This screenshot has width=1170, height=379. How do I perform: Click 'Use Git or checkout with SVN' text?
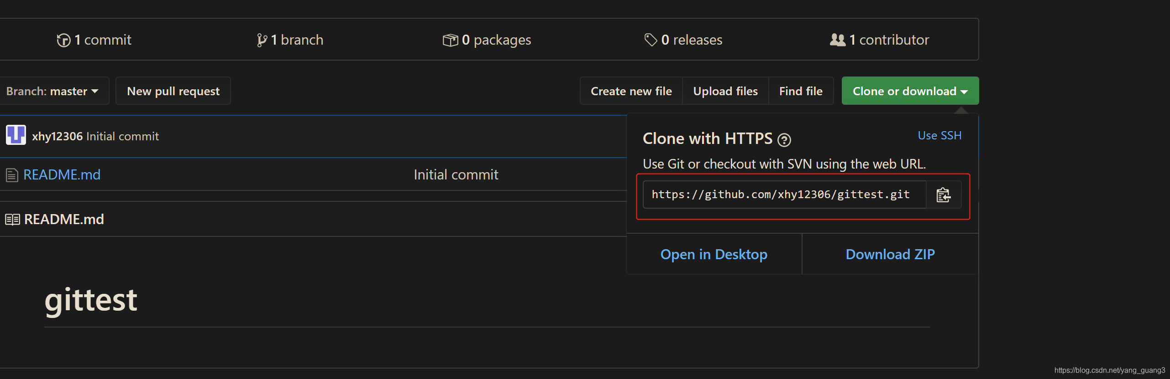784,164
